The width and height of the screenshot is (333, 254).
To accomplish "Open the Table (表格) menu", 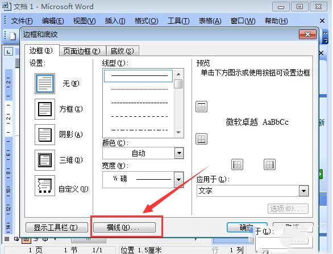I will (210, 21).
